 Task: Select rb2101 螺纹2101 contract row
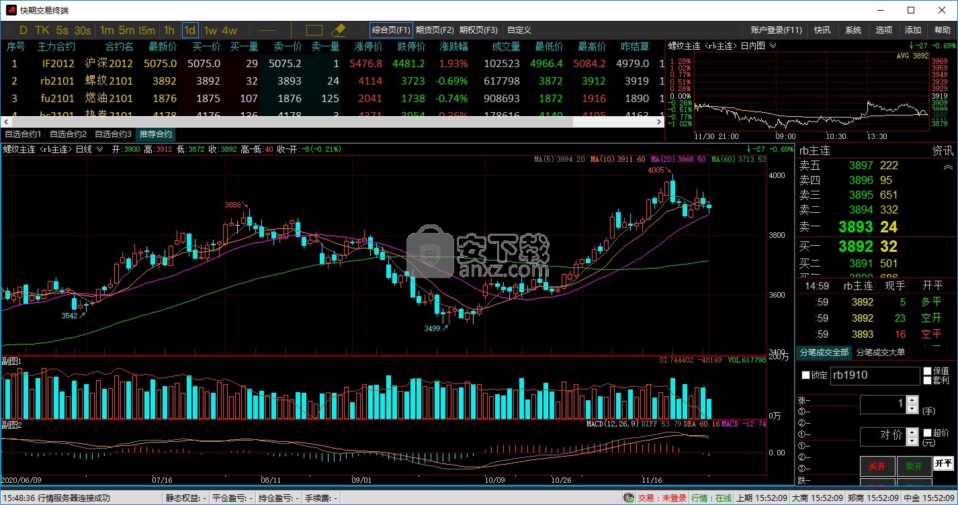(332, 81)
